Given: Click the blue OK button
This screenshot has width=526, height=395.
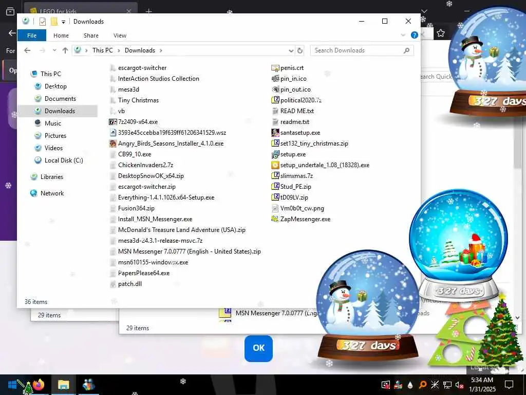Looking at the screenshot, I should pyautogui.click(x=258, y=348).
